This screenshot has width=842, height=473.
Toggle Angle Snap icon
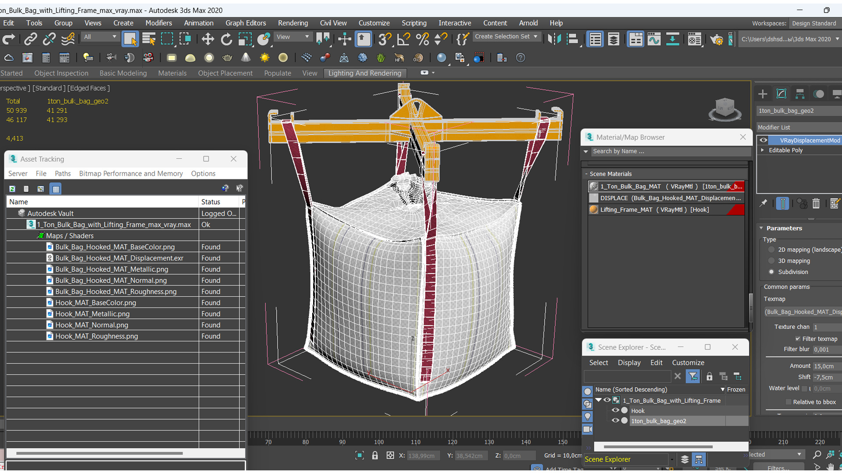click(403, 39)
